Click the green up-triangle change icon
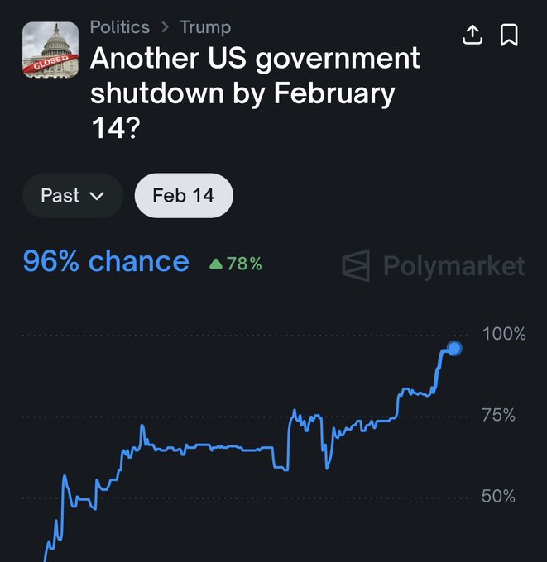This screenshot has height=562, width=547. click(x=216, y=264)
